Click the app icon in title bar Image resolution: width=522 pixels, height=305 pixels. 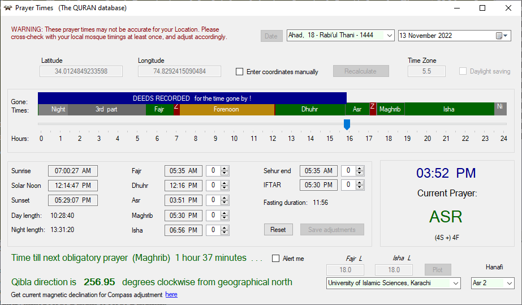tap(8, 8)
